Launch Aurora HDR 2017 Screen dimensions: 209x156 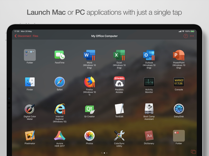click(x=59, y=136)
